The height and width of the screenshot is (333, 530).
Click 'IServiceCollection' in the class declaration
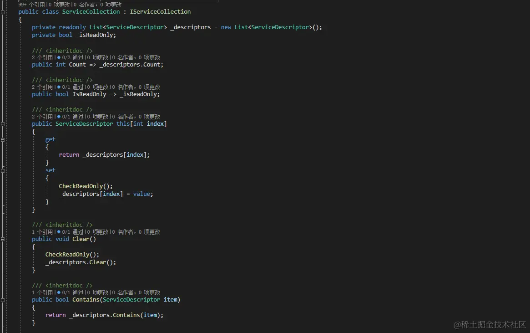160,11
